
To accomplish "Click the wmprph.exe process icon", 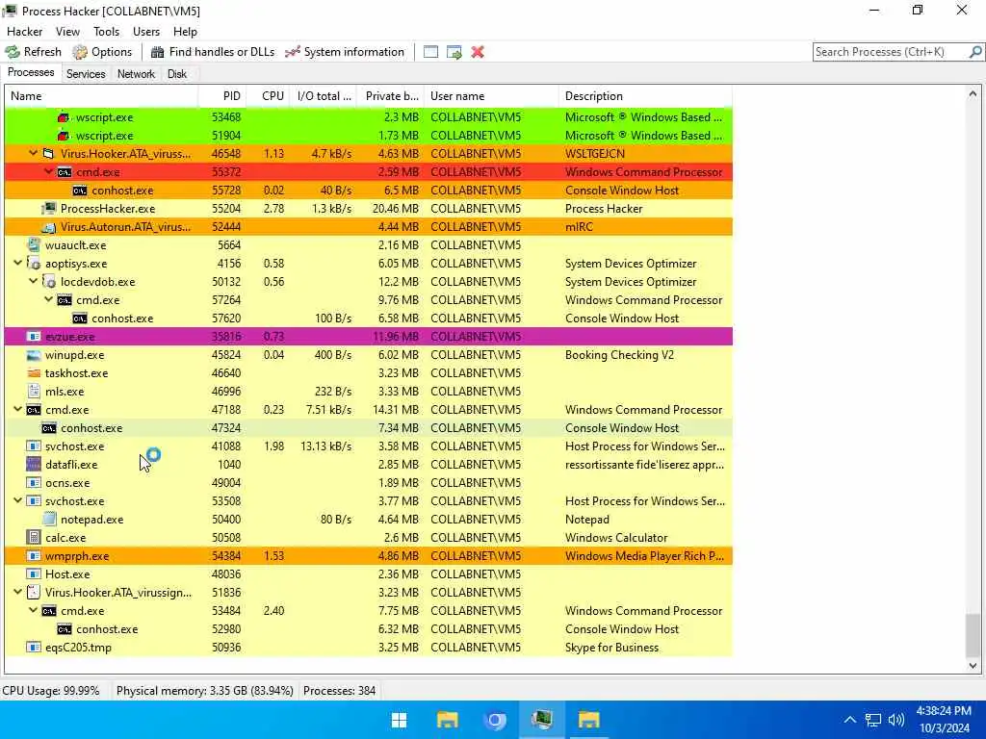I will click(34, 555).
